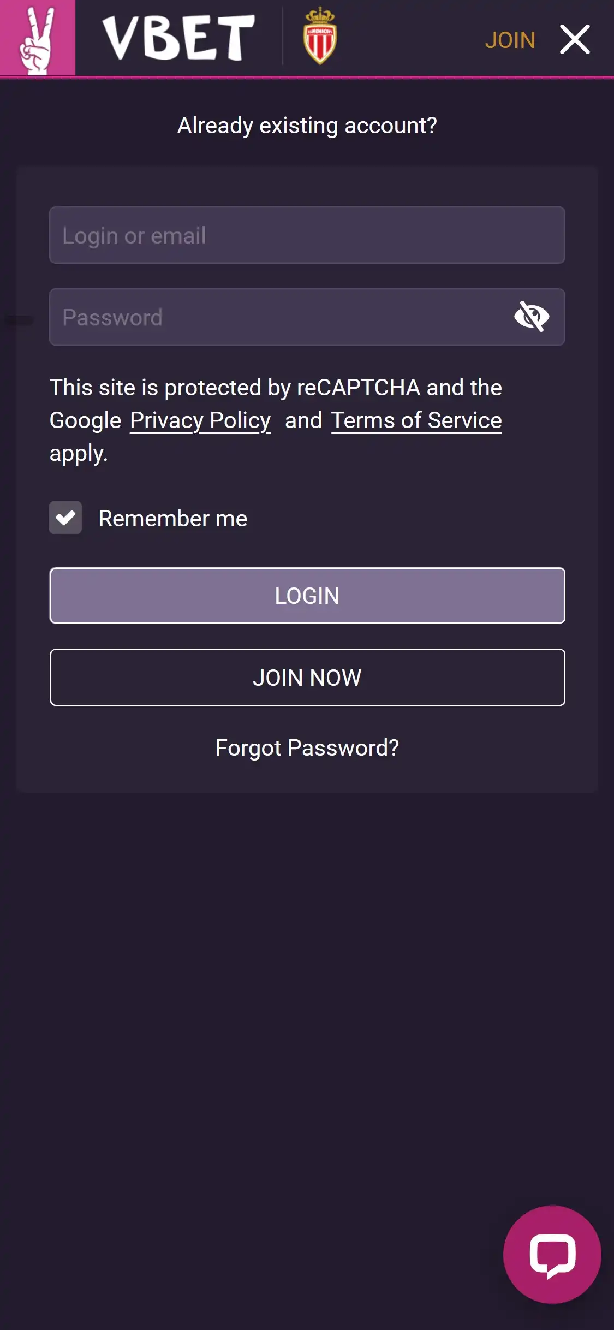Tap JOIN in the header
The width and height of the screenshot is (614, 1330).
510,40
